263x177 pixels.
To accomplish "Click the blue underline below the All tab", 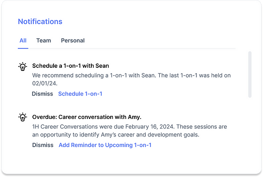I will tap(23, 48).
